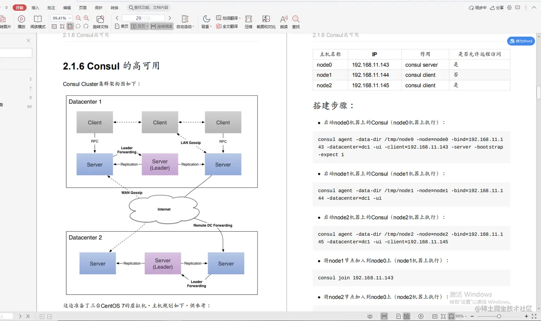Enable eye-protection mode in status bar
This screenshot has width=541, height=321.
[370, 316]
